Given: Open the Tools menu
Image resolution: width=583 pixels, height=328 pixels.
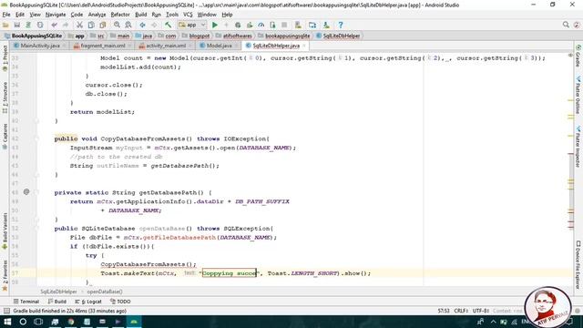Looking at the screenshot, I should click(172, 15).
